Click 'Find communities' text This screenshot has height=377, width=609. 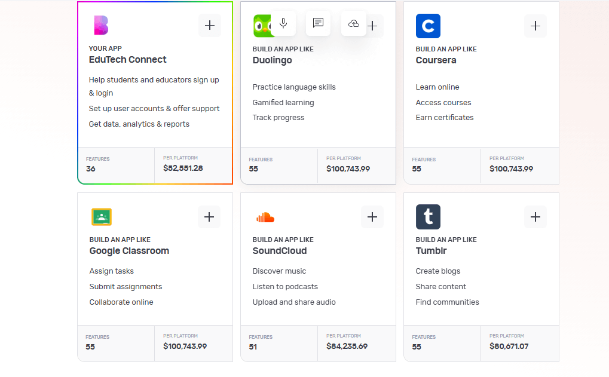tap(448, 302)
